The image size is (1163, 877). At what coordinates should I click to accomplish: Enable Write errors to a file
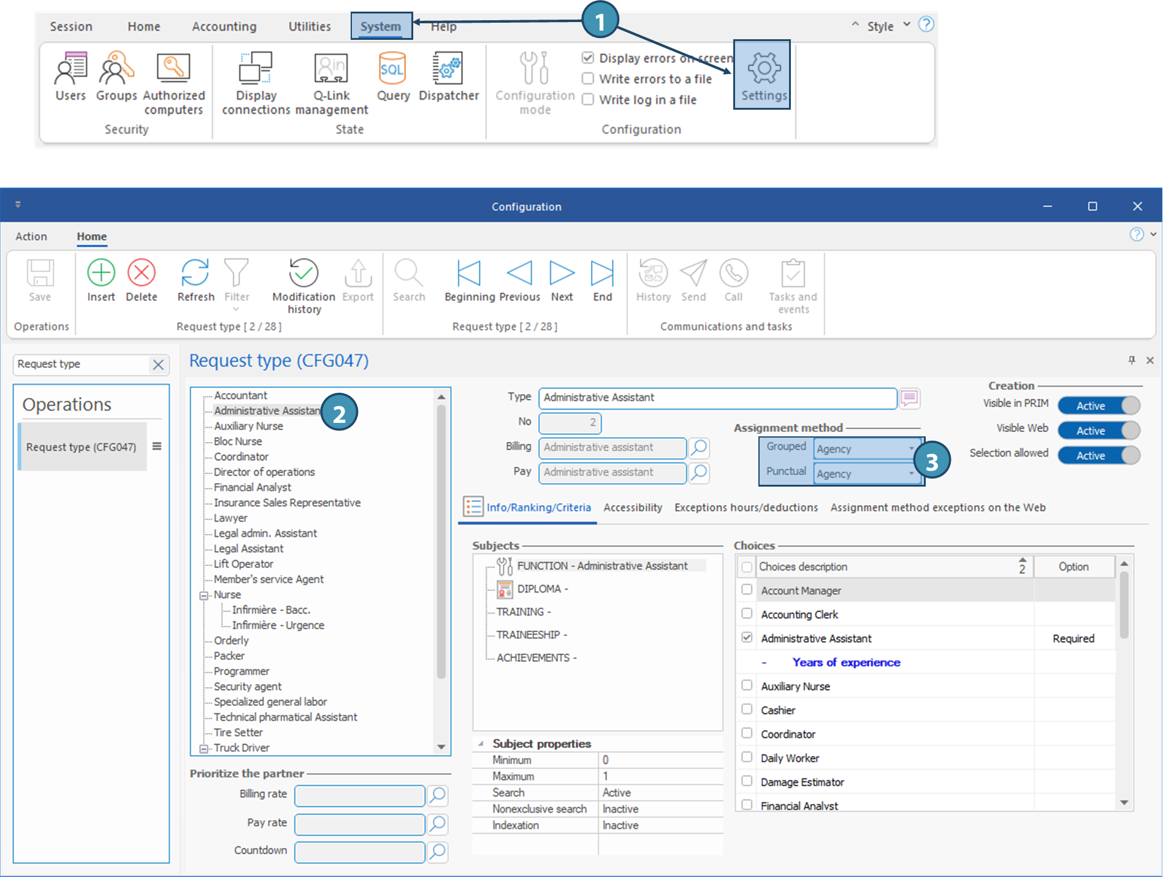click(x=588, y=79)
